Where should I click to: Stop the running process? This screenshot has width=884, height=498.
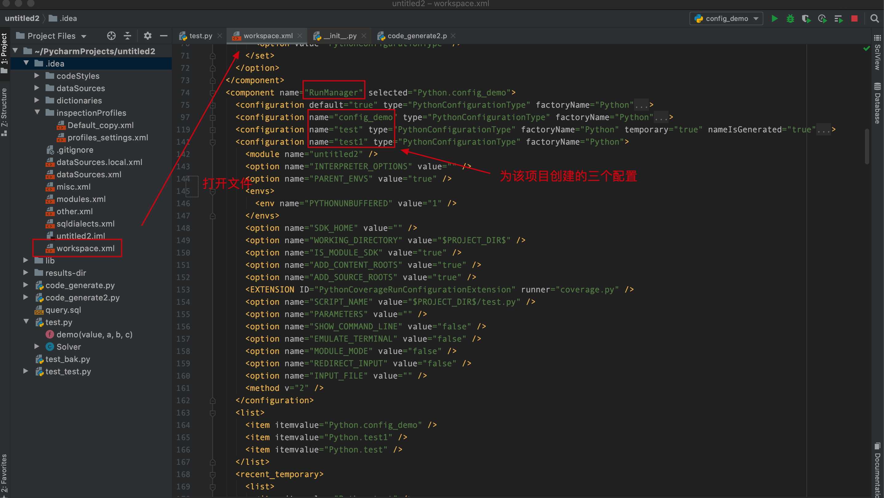tap(854, 18)
